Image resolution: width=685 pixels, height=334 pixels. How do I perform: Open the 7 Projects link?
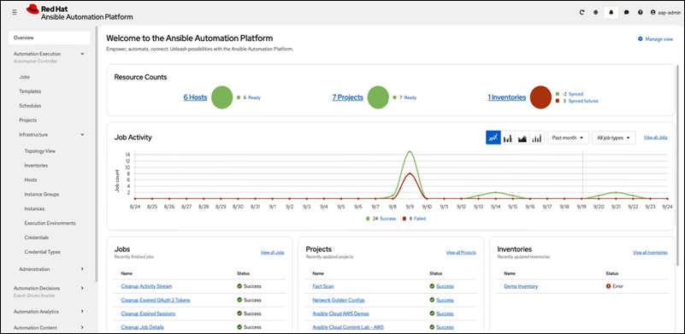point(348,97)
